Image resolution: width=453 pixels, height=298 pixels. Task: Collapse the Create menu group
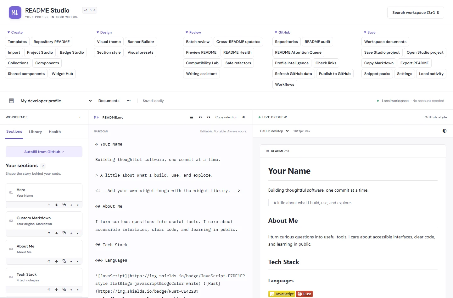pyautogui.click(x=15, y=32)
